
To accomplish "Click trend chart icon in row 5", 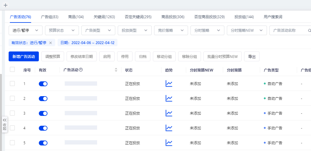I will [169, 143].
